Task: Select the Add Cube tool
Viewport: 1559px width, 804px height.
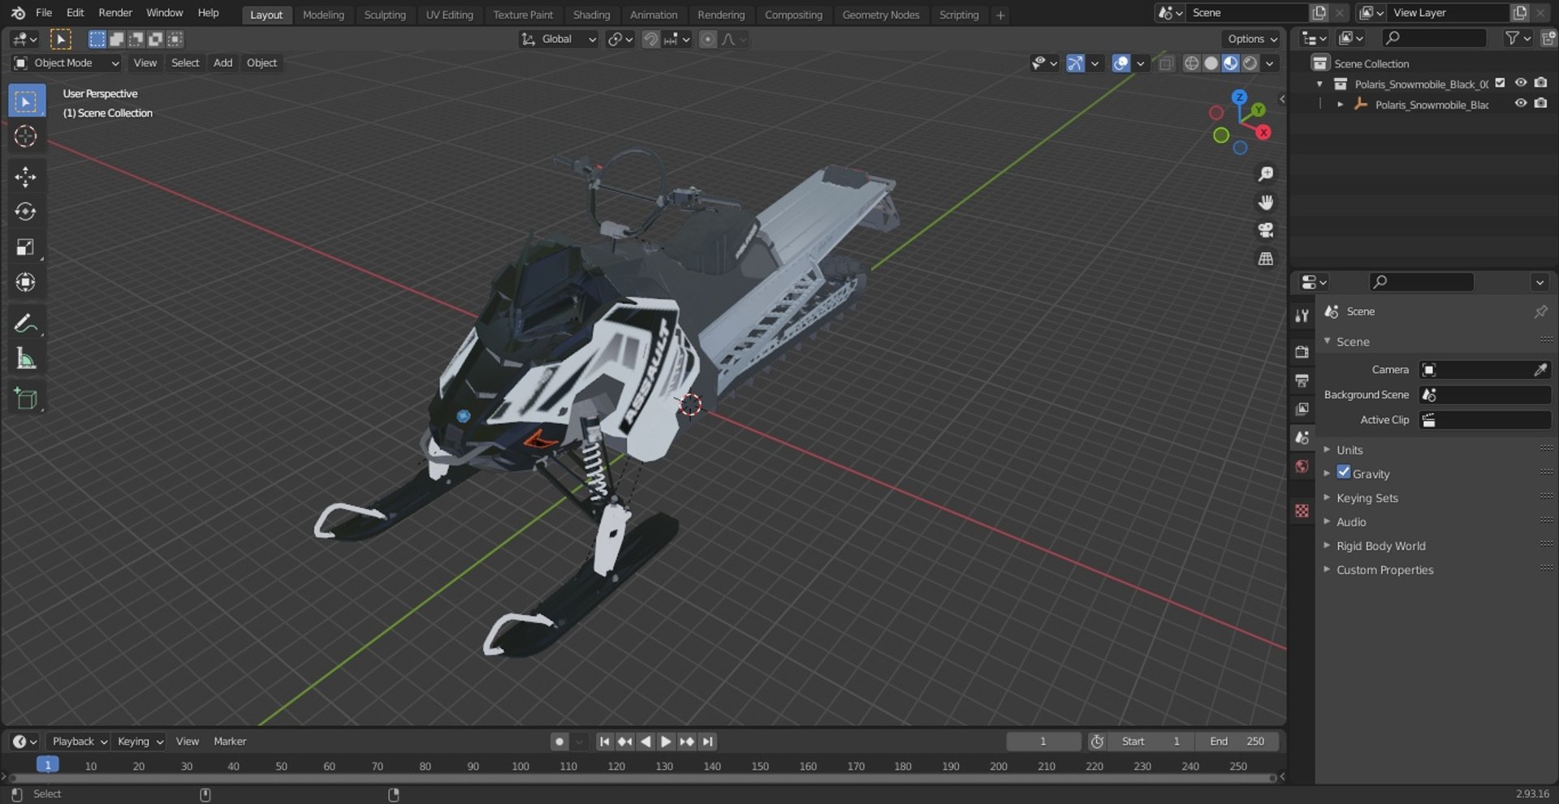Action: point(26,398)
